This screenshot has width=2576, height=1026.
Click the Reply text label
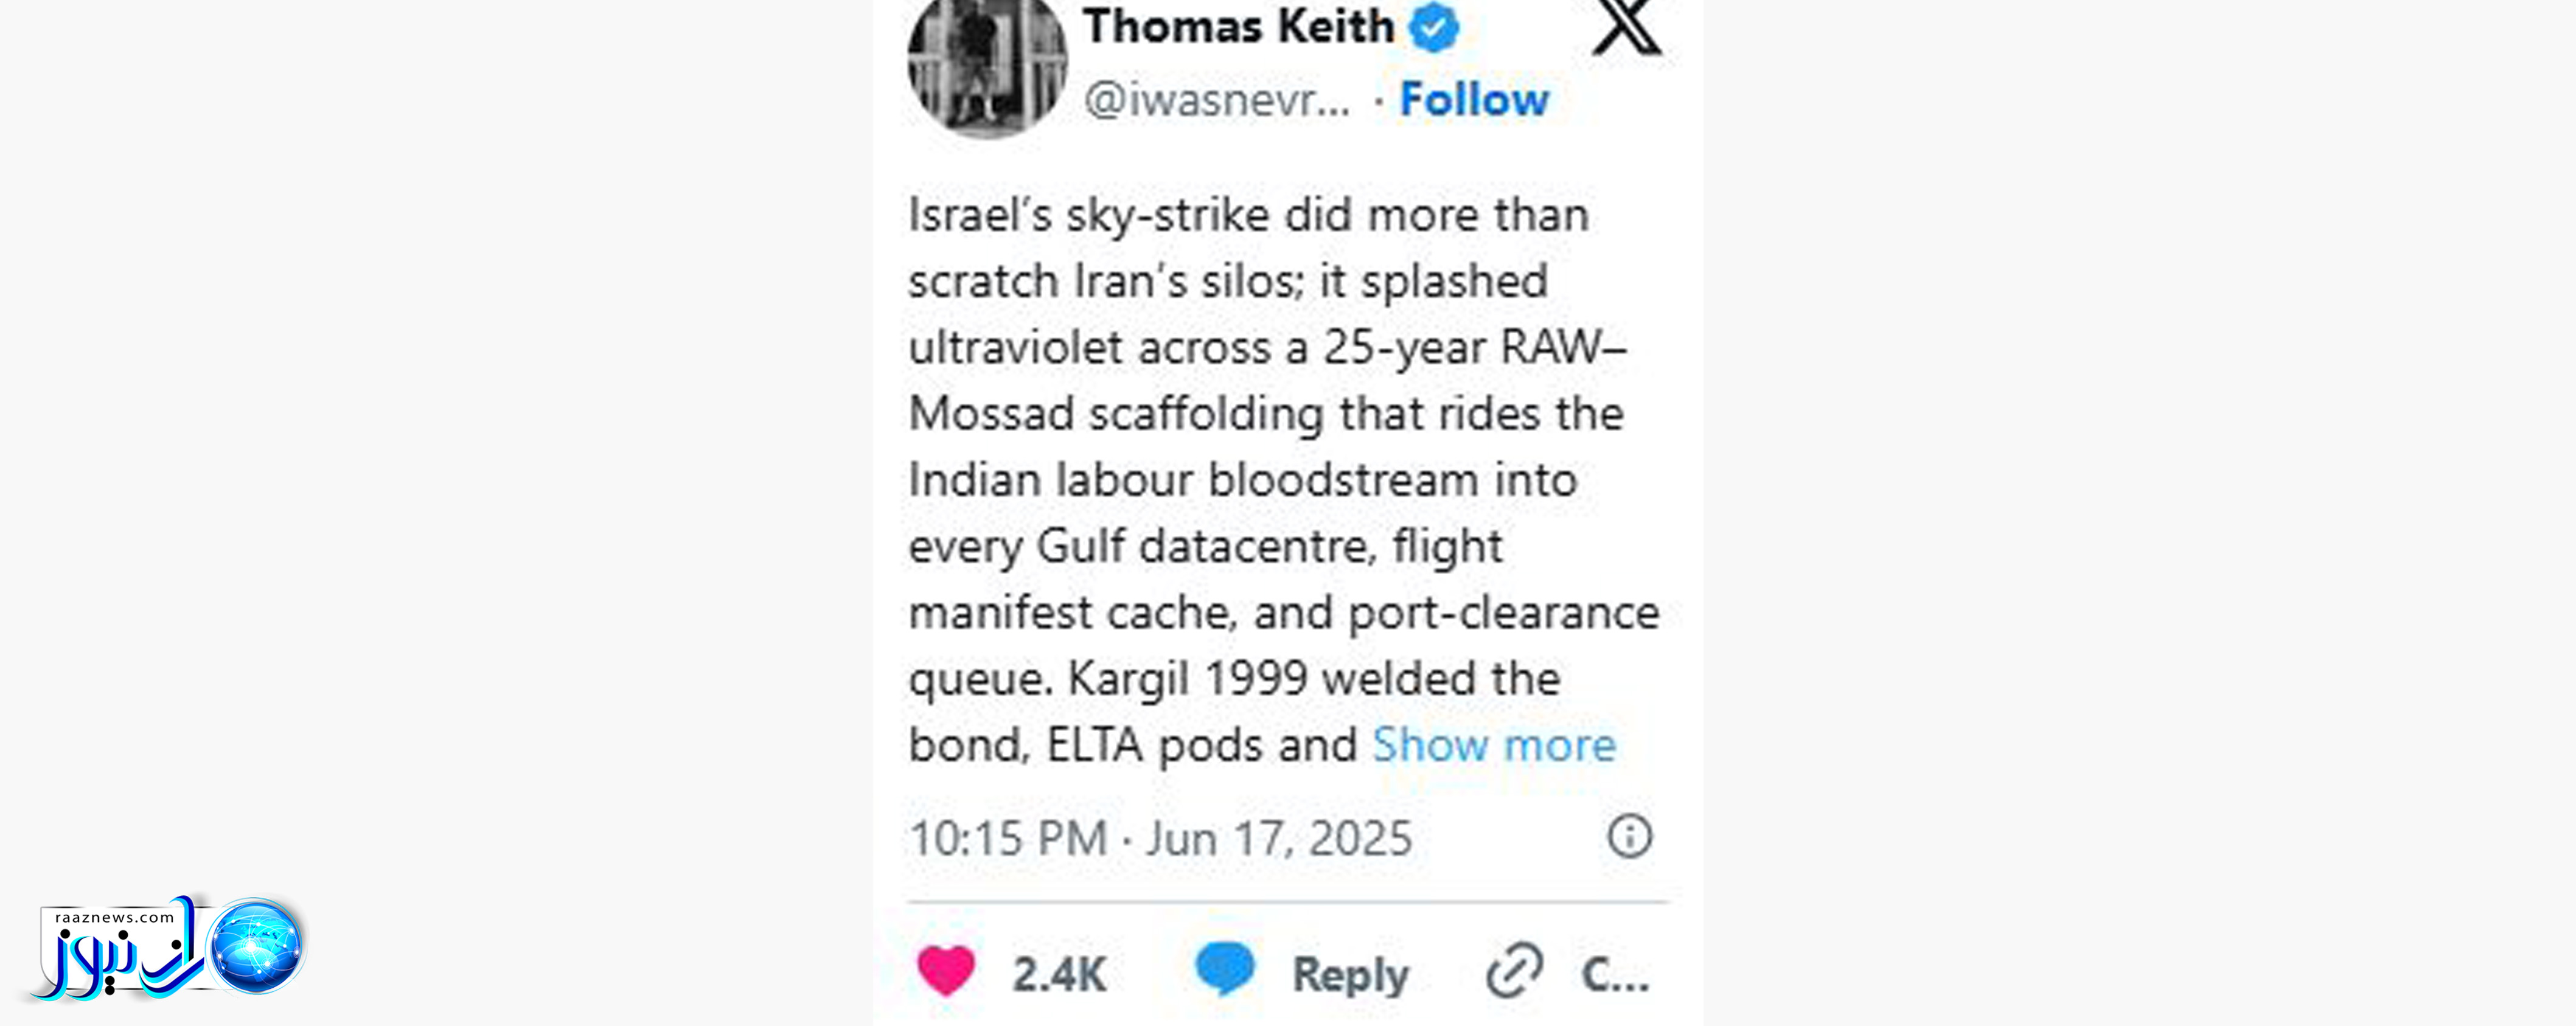coord(1350,974)
